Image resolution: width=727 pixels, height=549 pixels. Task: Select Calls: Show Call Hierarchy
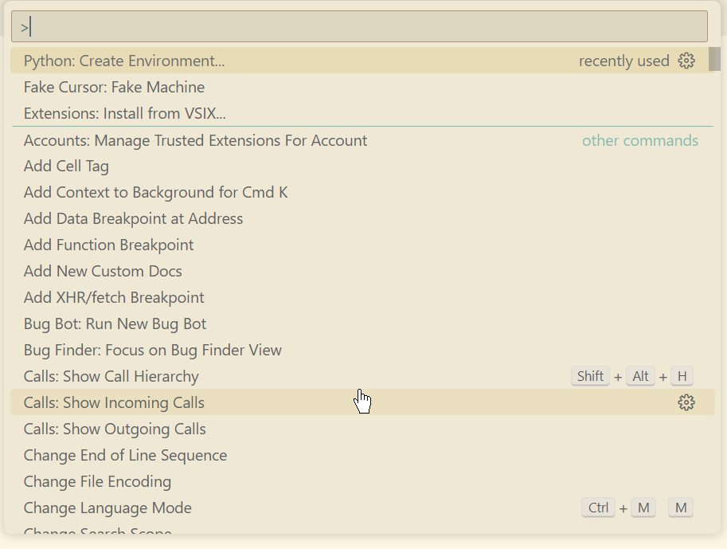coord(111,377)
